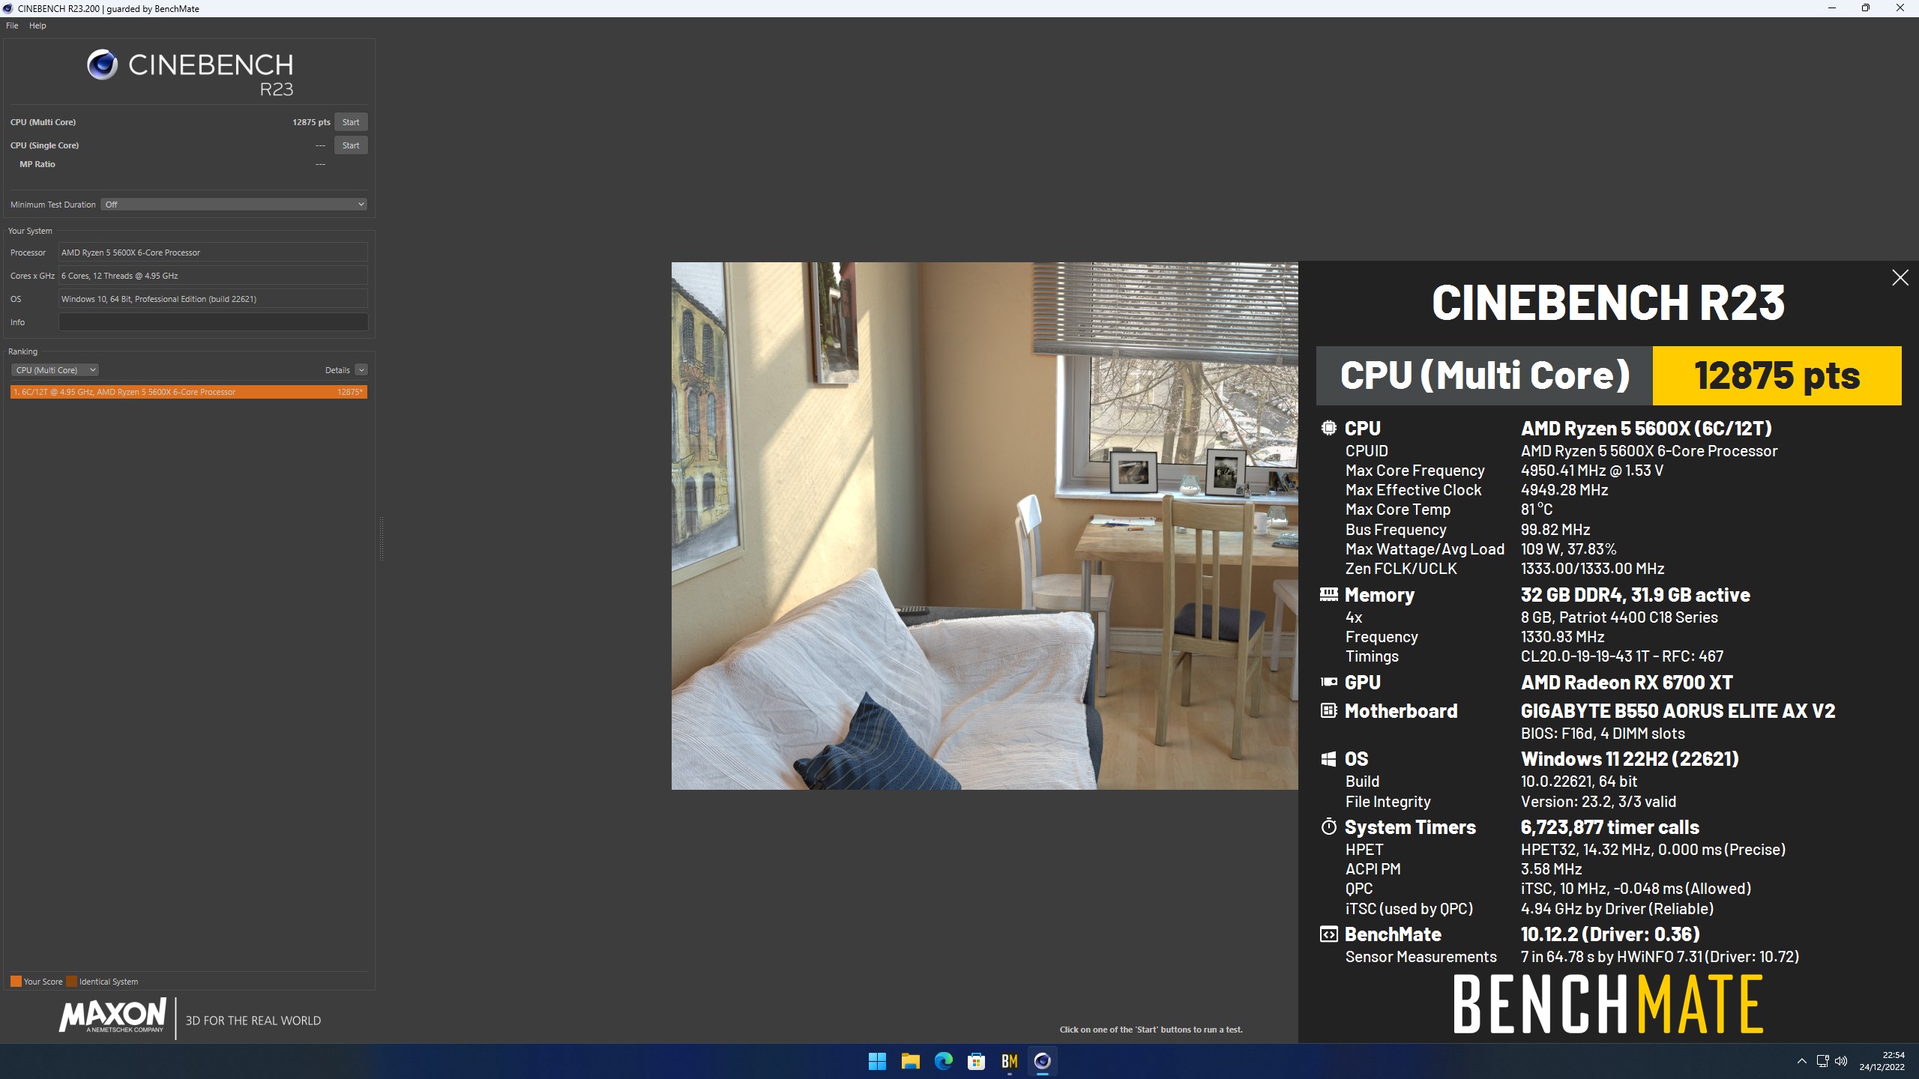Image resolution: width=1919 pixels, height=1079 pixels.
Task: Click the System Timers stopwatch icon
Action: tap(1328, 826)
